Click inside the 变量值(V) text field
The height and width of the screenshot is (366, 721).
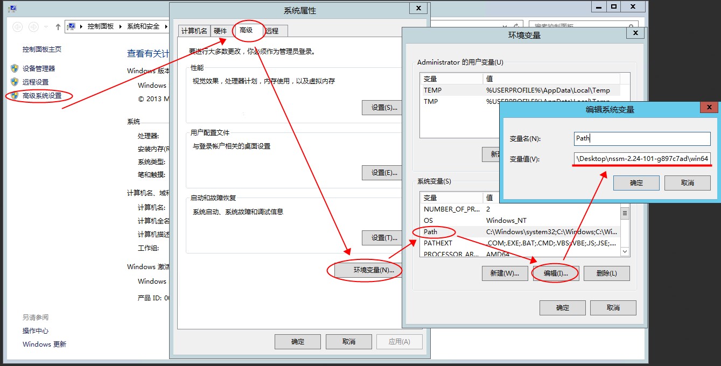[x=642, y=159]
